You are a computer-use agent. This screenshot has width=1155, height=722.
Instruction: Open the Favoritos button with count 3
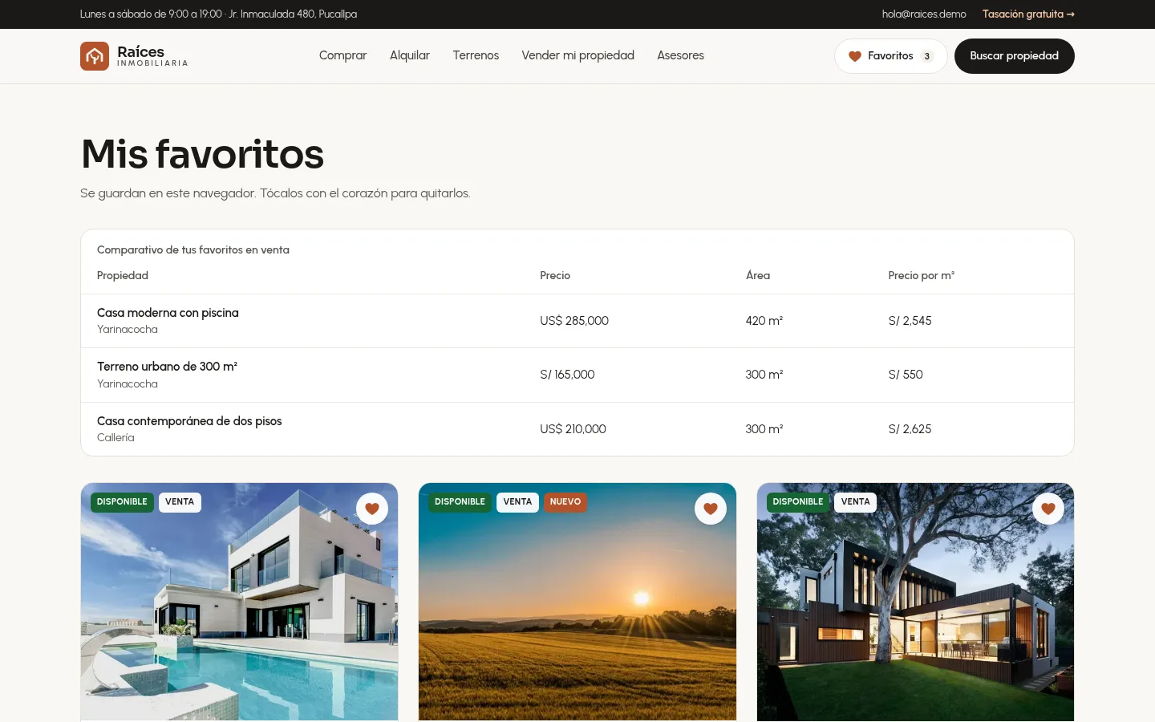pyautogui.click(x=891, y=56)
